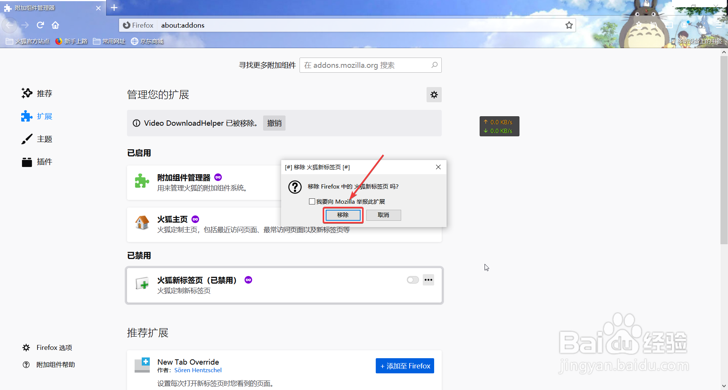The width and height of the screenshot is (728, 390).
Task: Open Firefox 选项 settings
Action: (x=47, y=348)
